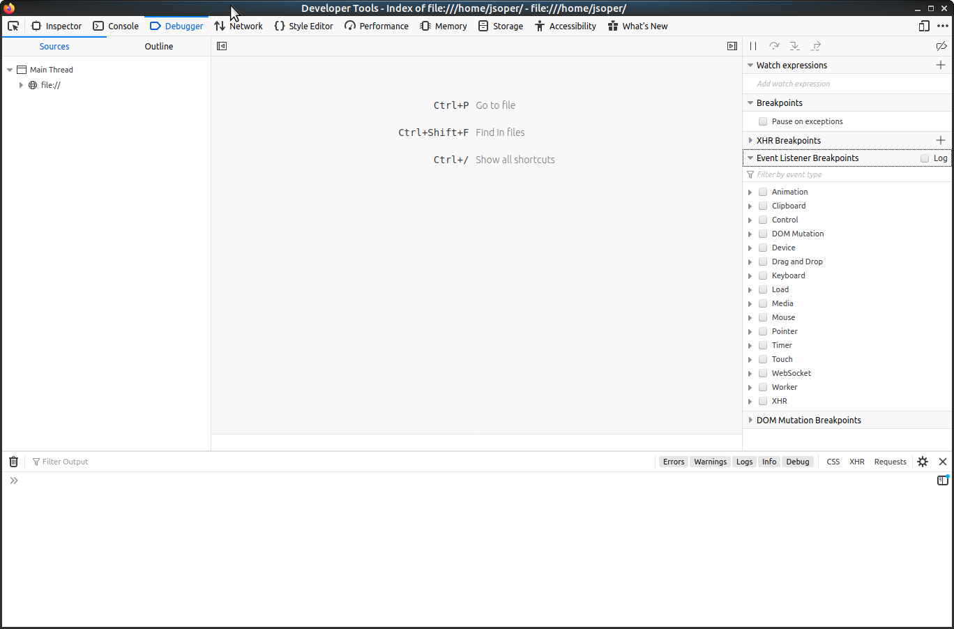The height and width of the screenshot is (629, 954).
Task: Clear console output with trash icon
Action: coord(13,462)
